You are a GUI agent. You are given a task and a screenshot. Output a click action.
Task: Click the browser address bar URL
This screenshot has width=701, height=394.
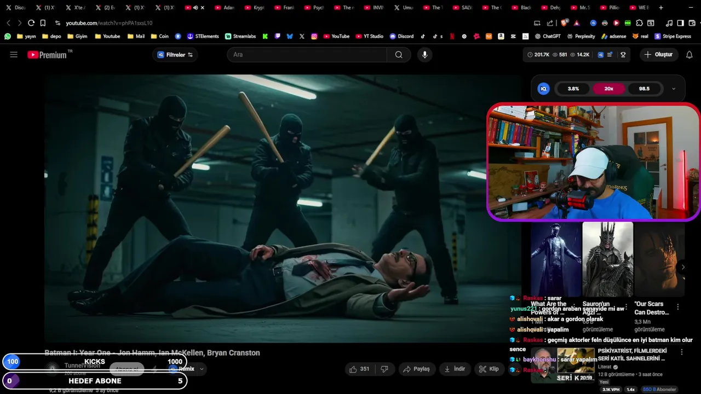click(109, 23)
